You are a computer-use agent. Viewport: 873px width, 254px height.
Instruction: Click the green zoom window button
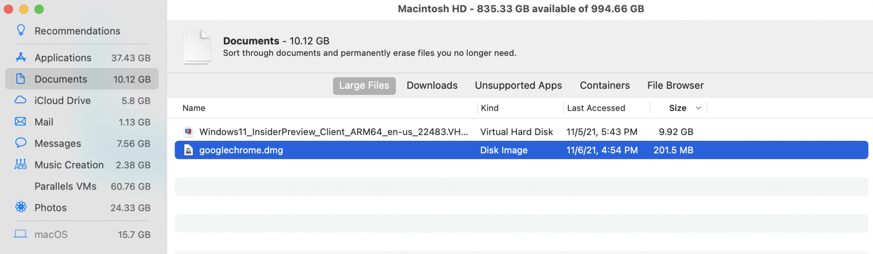pyautogui.click(x=39, y=9)
